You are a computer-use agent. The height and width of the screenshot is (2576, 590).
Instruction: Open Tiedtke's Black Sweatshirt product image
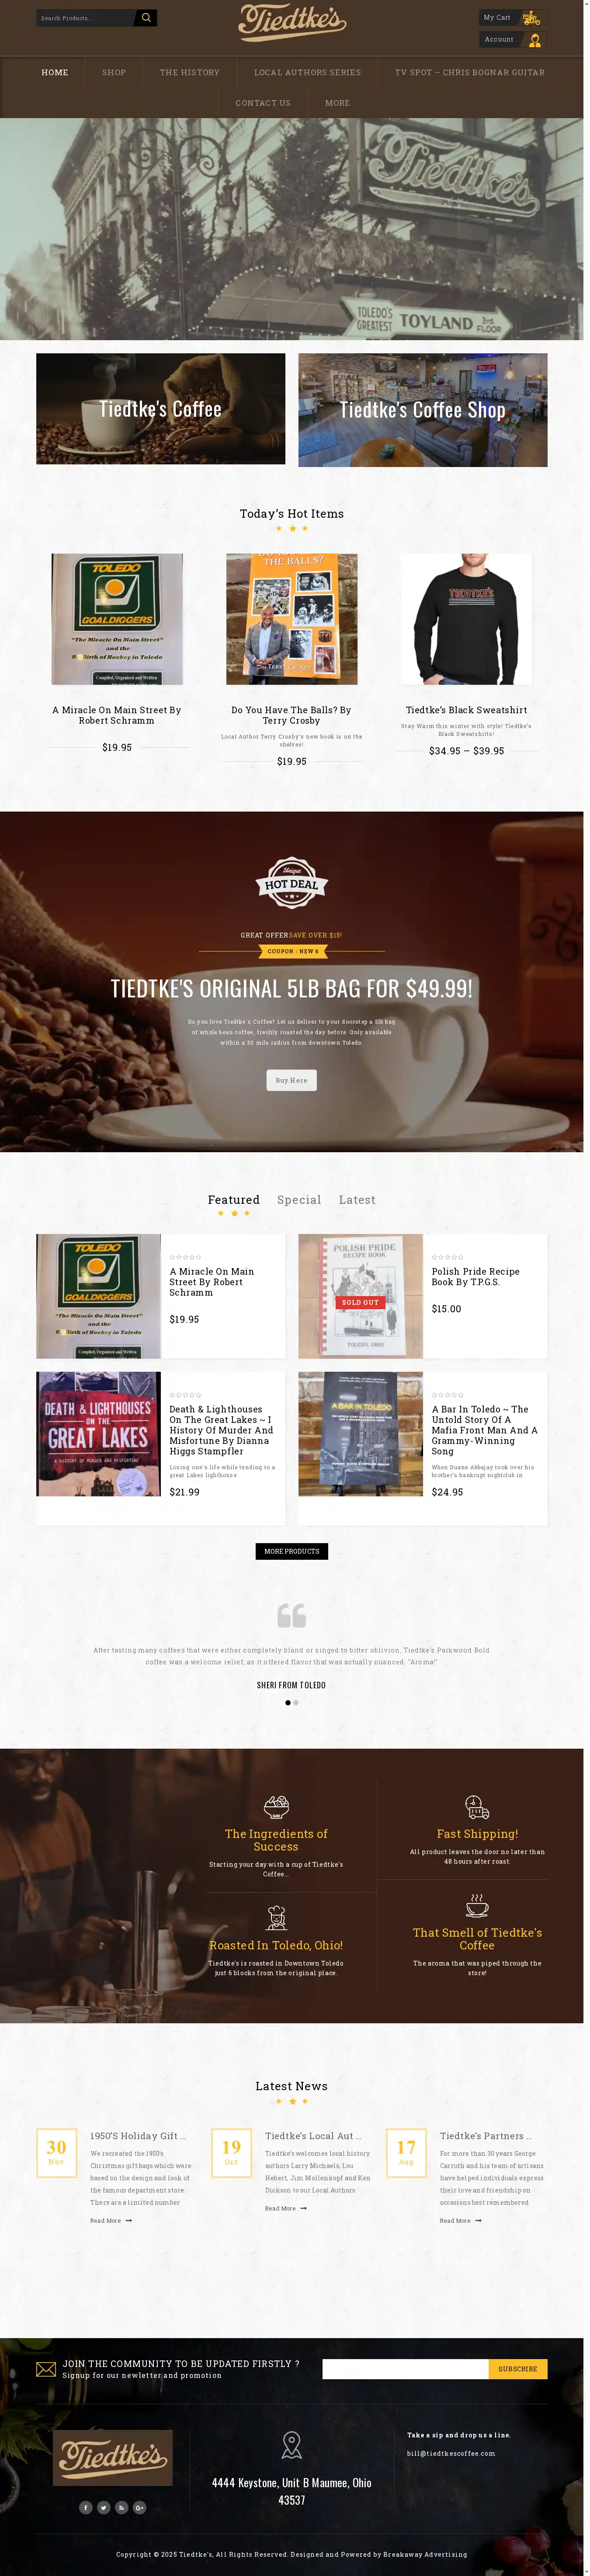[x=466, y=619]
